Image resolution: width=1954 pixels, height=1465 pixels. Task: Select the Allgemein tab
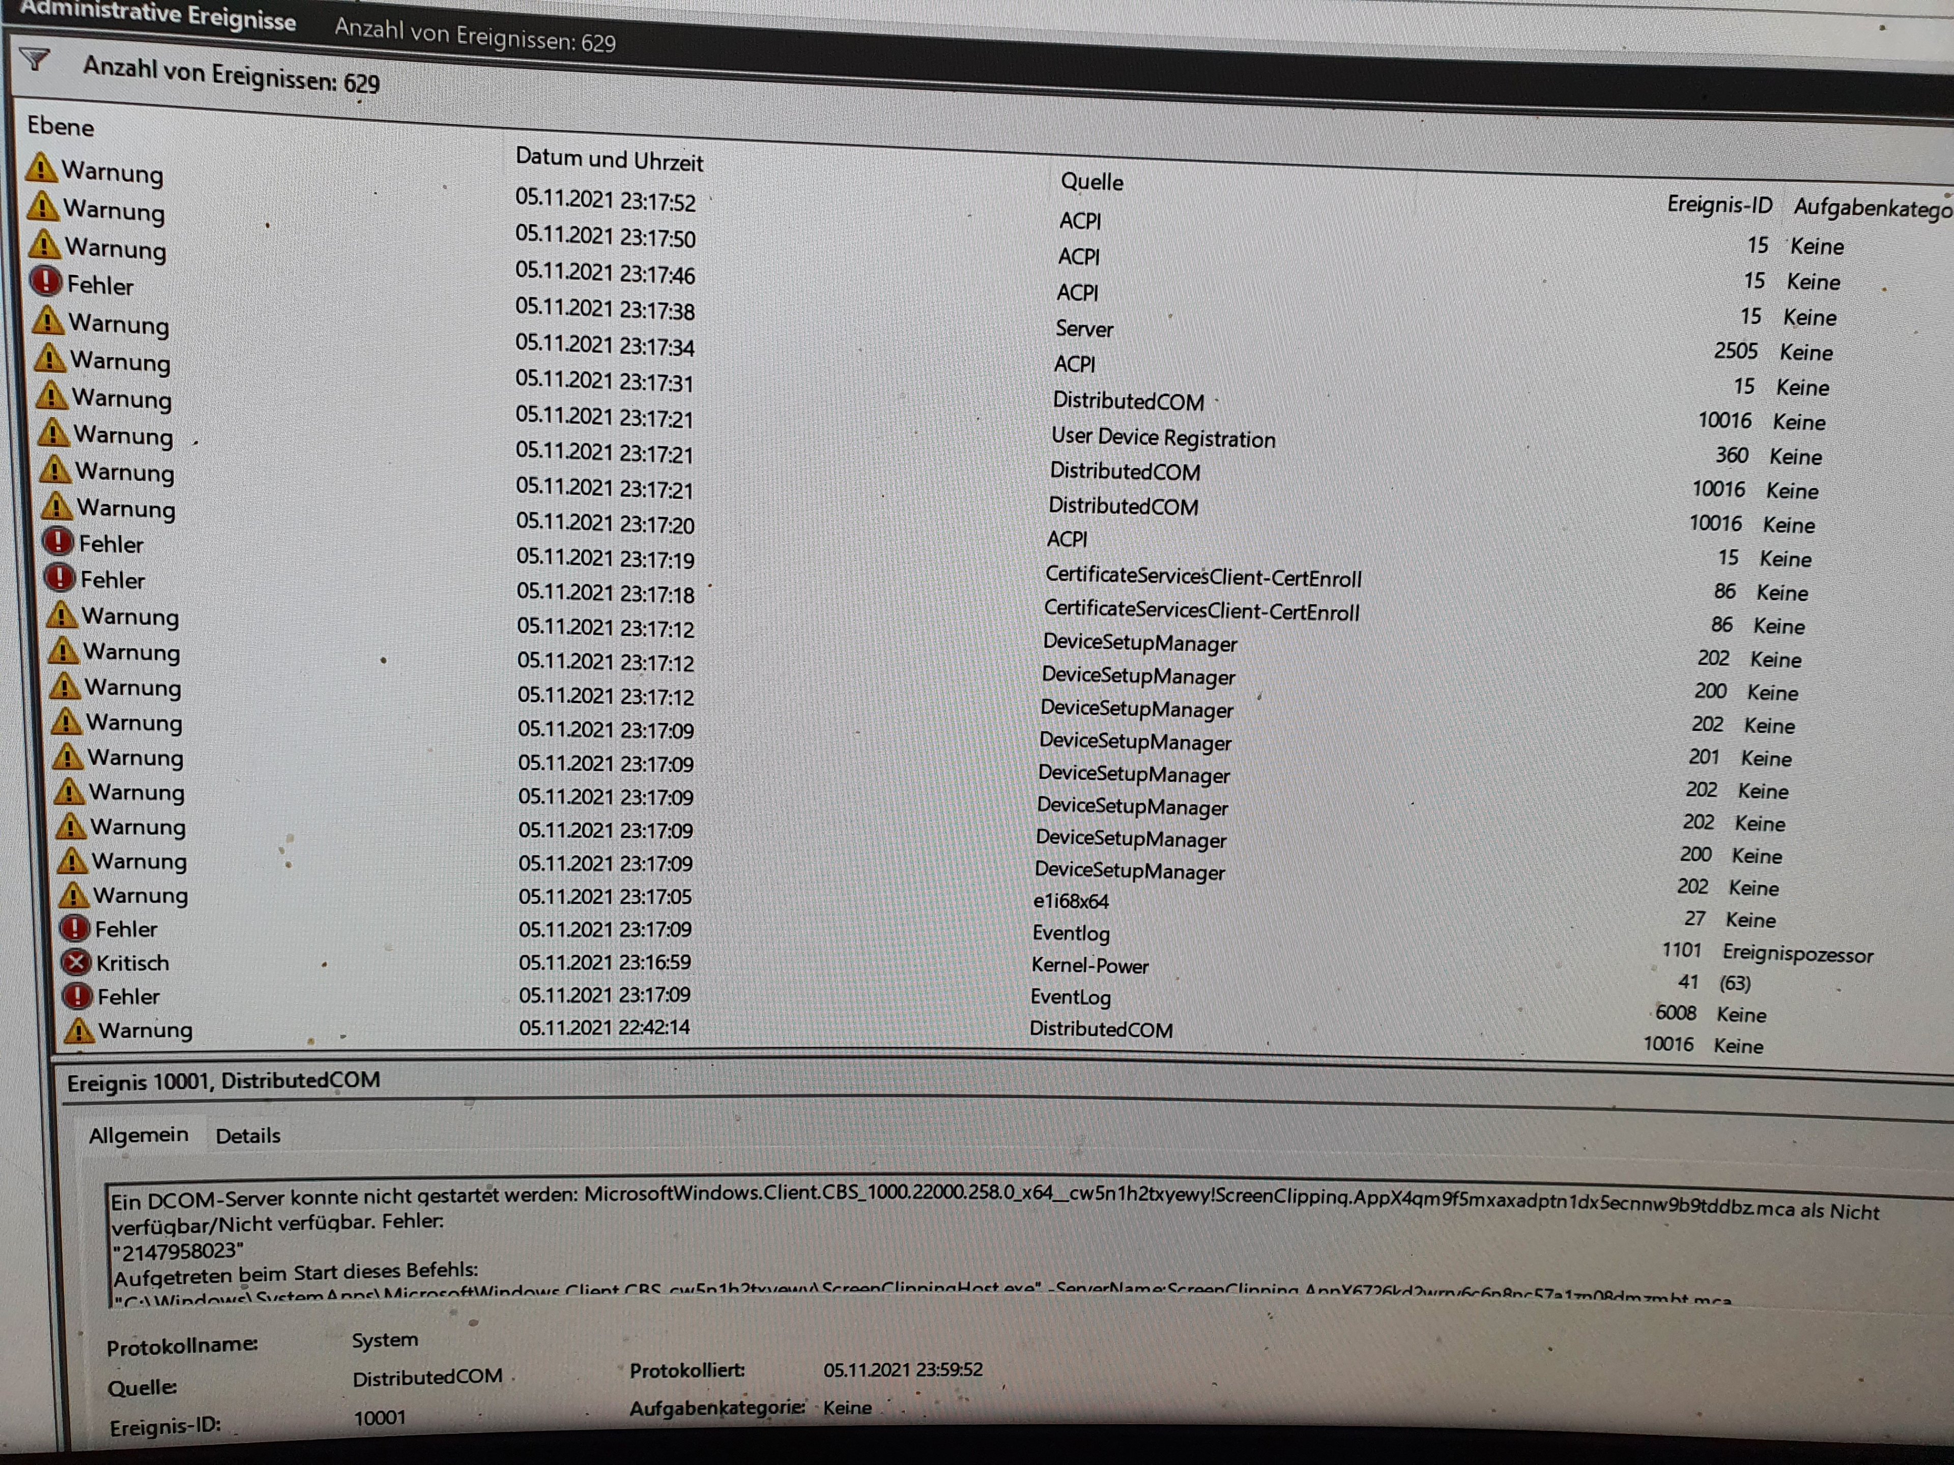tap(139, 1135)
